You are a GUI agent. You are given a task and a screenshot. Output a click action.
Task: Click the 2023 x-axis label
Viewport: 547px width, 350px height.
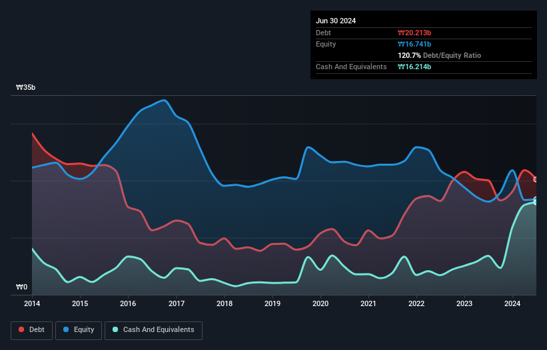tap(464, 303)
